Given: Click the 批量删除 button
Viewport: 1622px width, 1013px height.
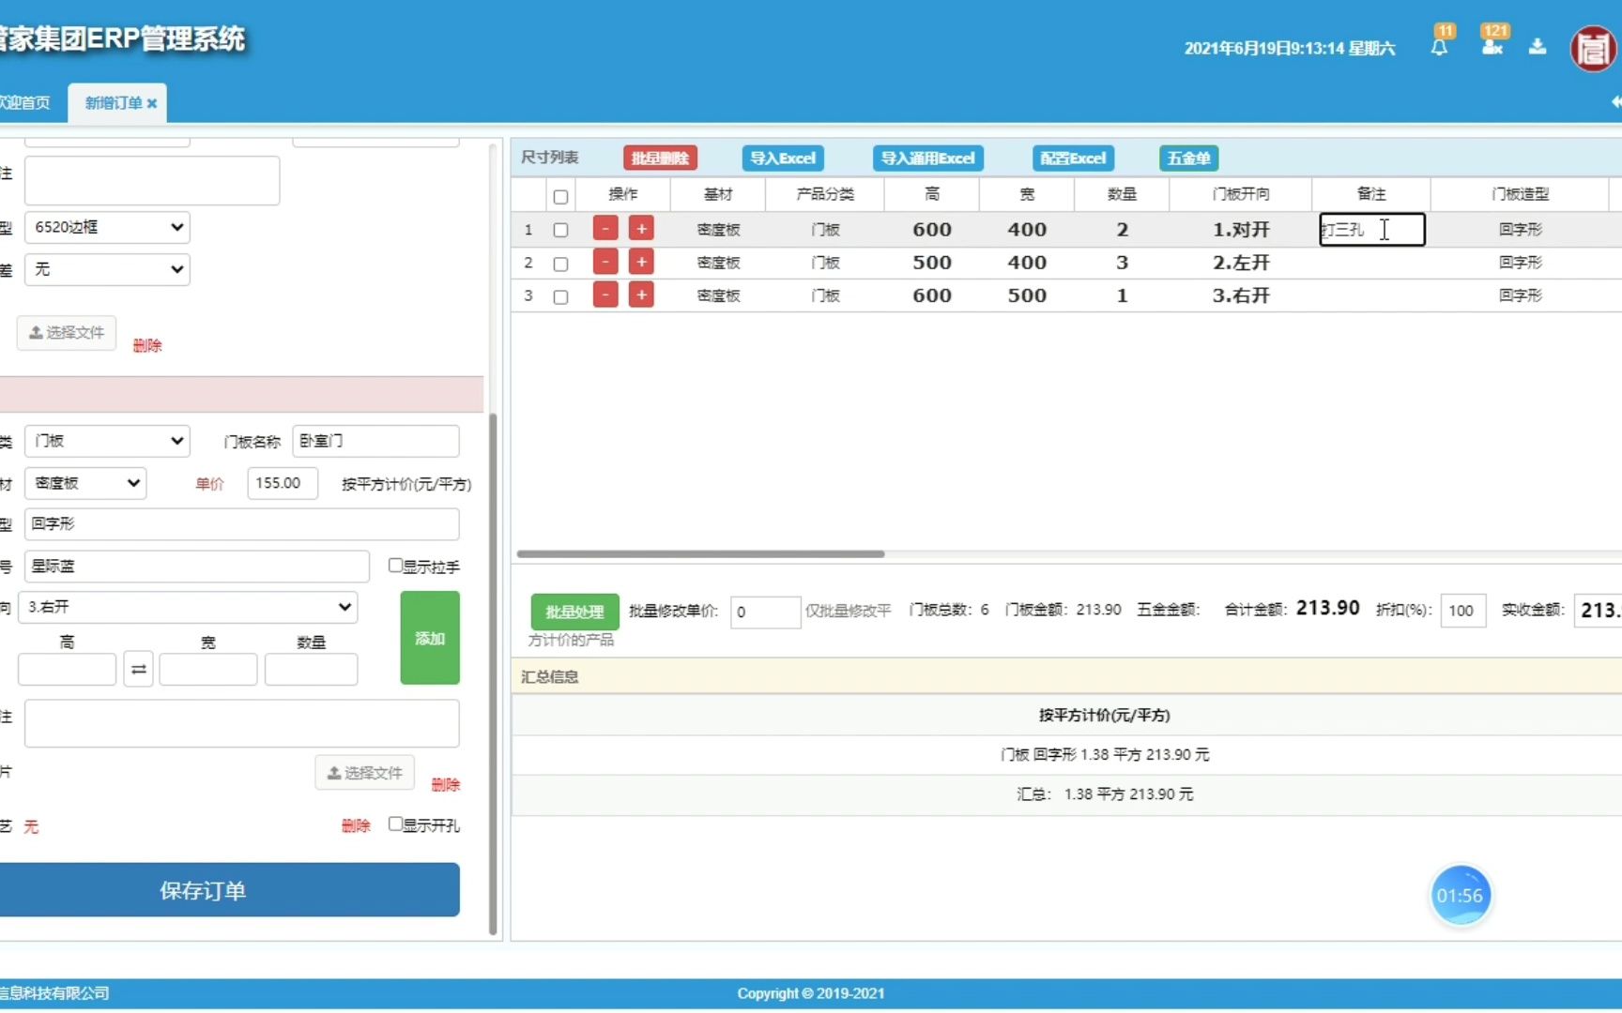Looking at the screenshot, I should (x=660, y=159).
